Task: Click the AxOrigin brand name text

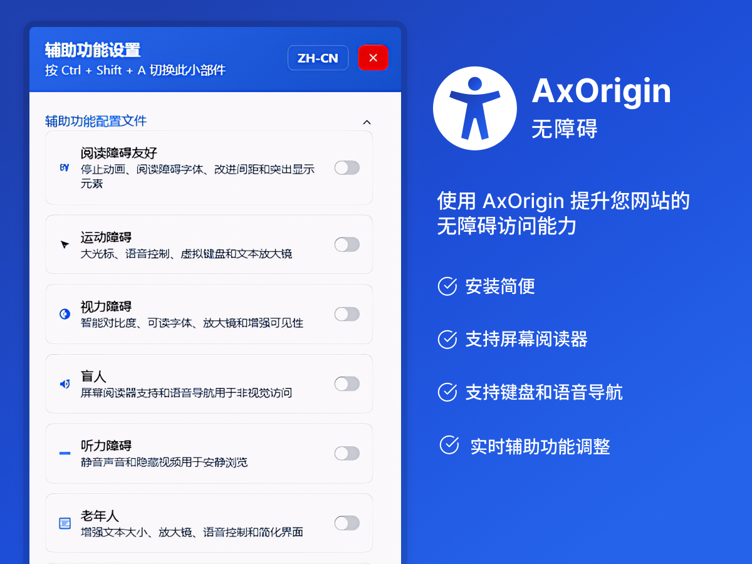Action: click(x=602, y=91)
